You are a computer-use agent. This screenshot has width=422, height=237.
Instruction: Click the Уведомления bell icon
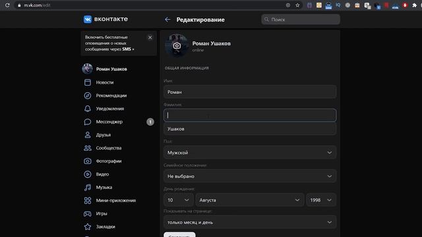88,109
